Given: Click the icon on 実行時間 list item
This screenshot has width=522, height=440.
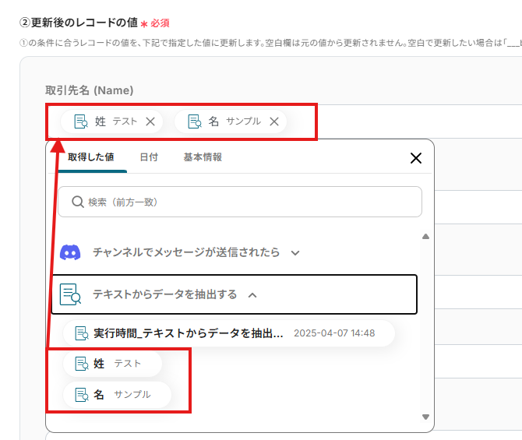Looking at the screenshot, I should pyautogui.click(x=82, y=333).
